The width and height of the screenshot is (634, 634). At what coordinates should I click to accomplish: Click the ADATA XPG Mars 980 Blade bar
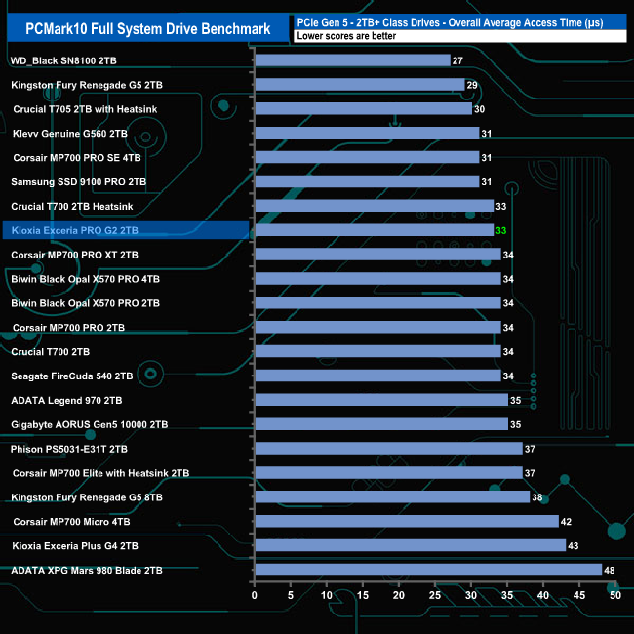428,570
